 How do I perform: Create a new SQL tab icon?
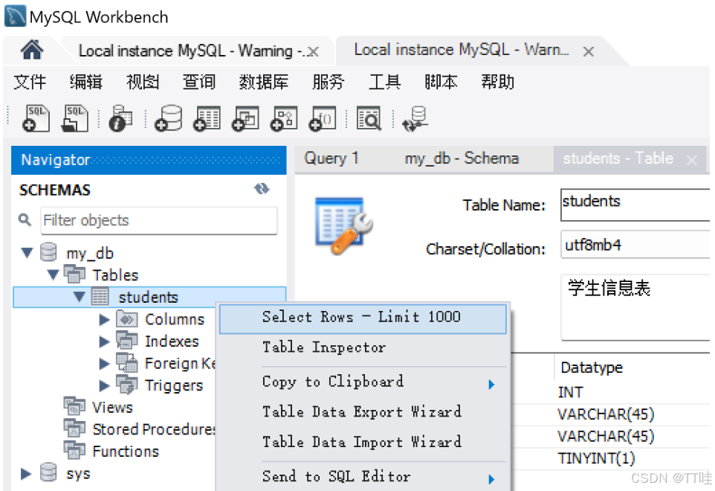(x=36, y=118)
